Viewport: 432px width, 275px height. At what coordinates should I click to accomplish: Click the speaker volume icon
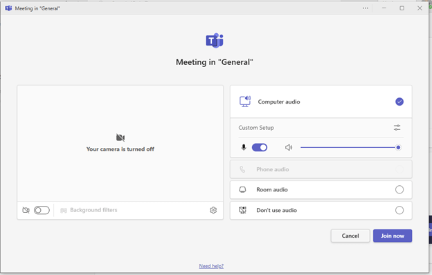click(x=289, y=147)
